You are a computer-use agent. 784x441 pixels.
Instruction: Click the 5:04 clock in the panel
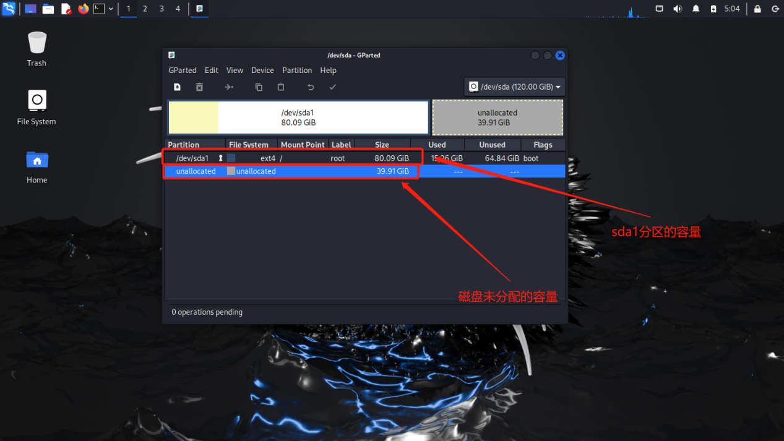coord(732,9)
